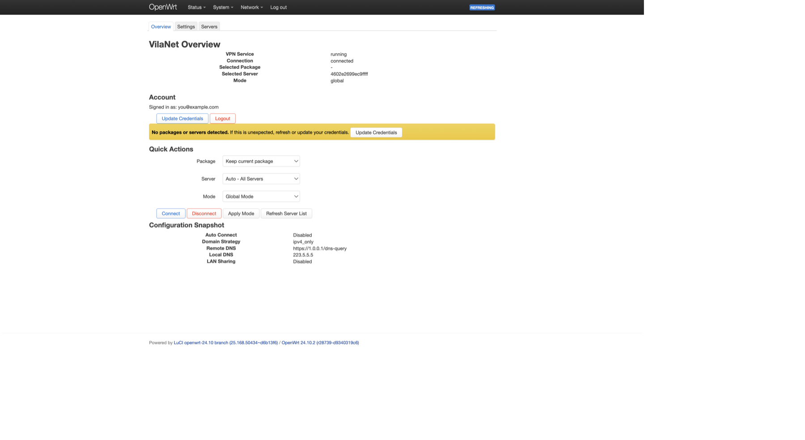Click the Local DNS value 223.5.5.5
This screenshot has height=440, width=805.
tap(303, 255)
